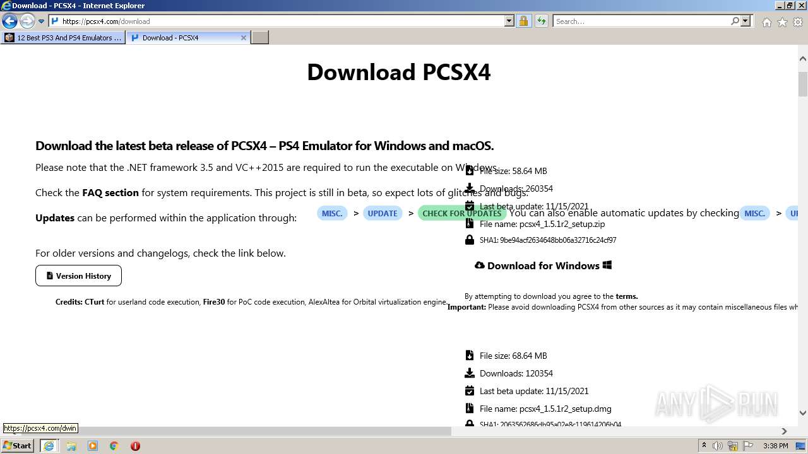This screenshot has height=454, width=808.
Task: Click the second MISC. badge at right
Action: (x=754, y=214)
